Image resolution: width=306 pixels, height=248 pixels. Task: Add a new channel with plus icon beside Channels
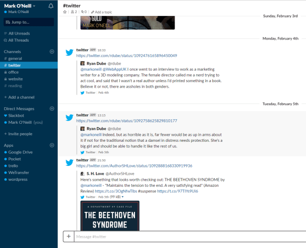click(52, 52)
